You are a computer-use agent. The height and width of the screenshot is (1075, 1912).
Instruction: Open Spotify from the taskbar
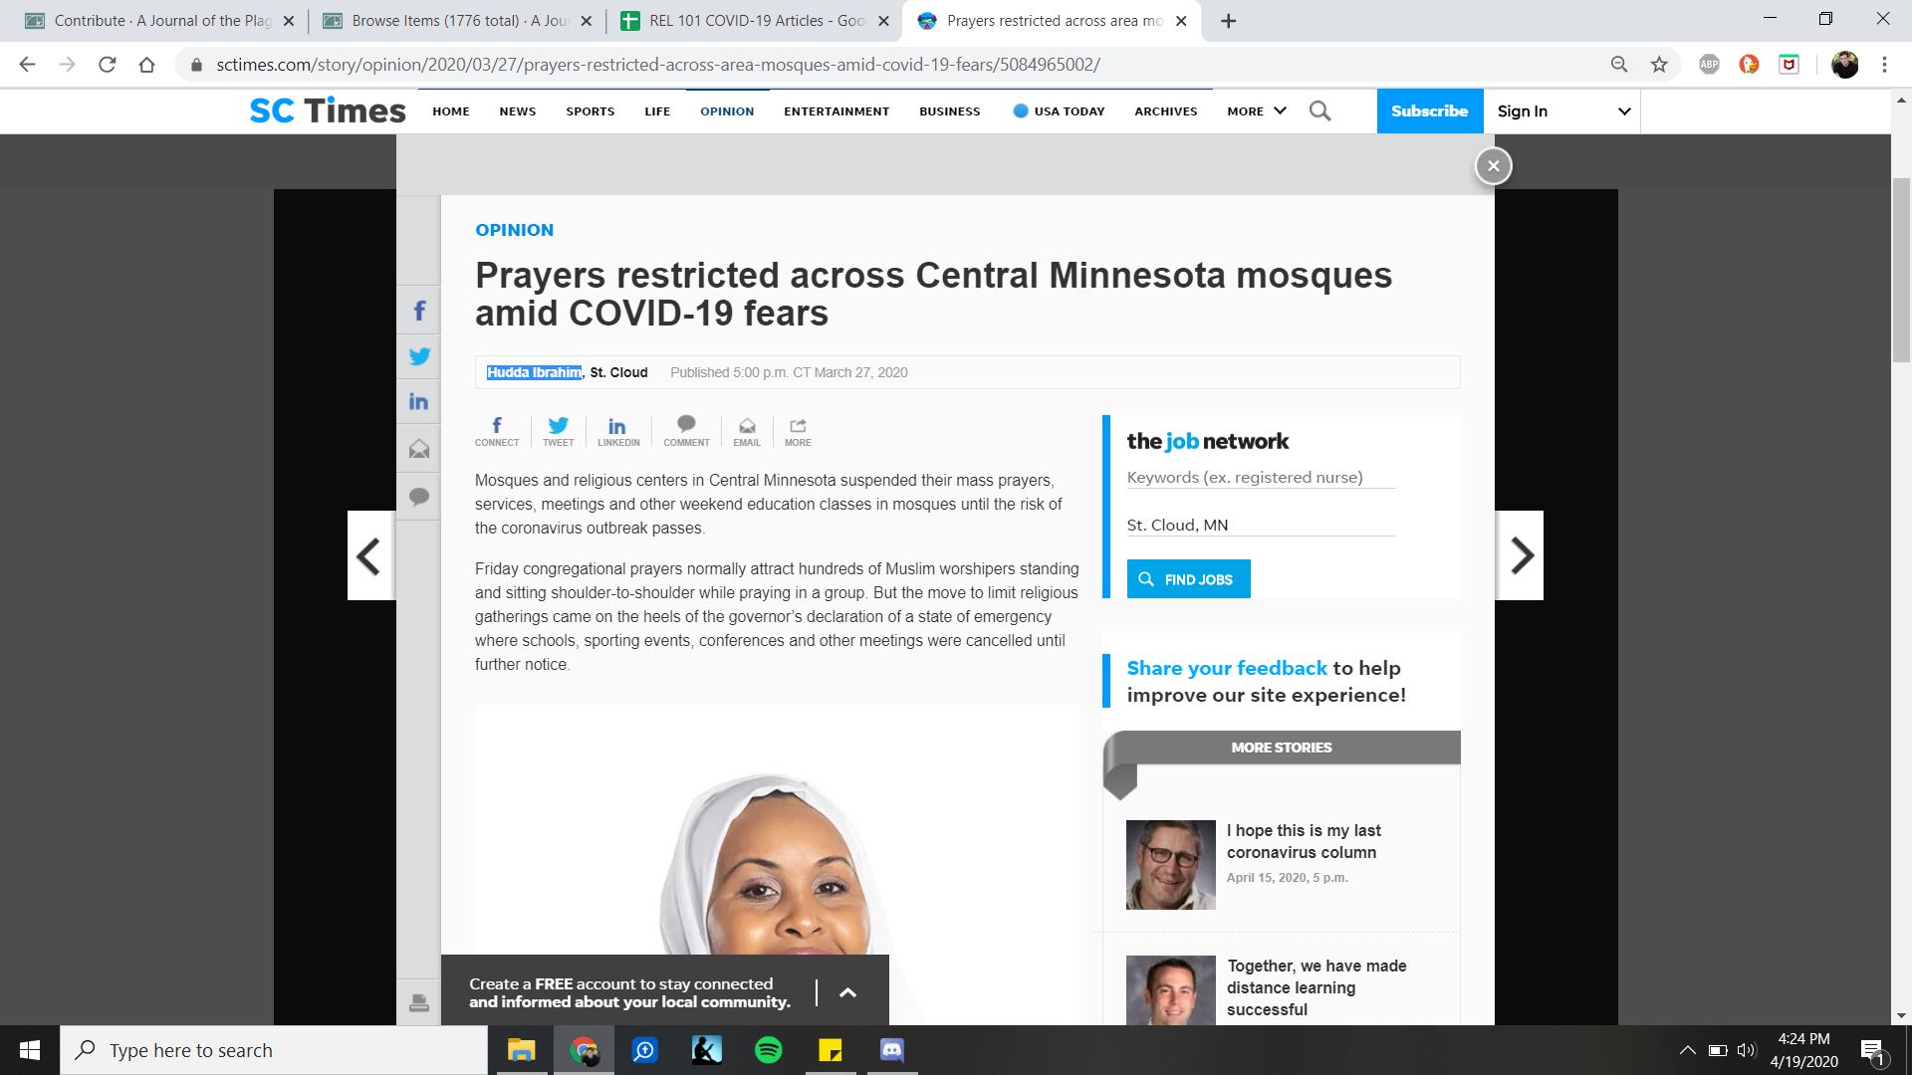[769, 1050]
